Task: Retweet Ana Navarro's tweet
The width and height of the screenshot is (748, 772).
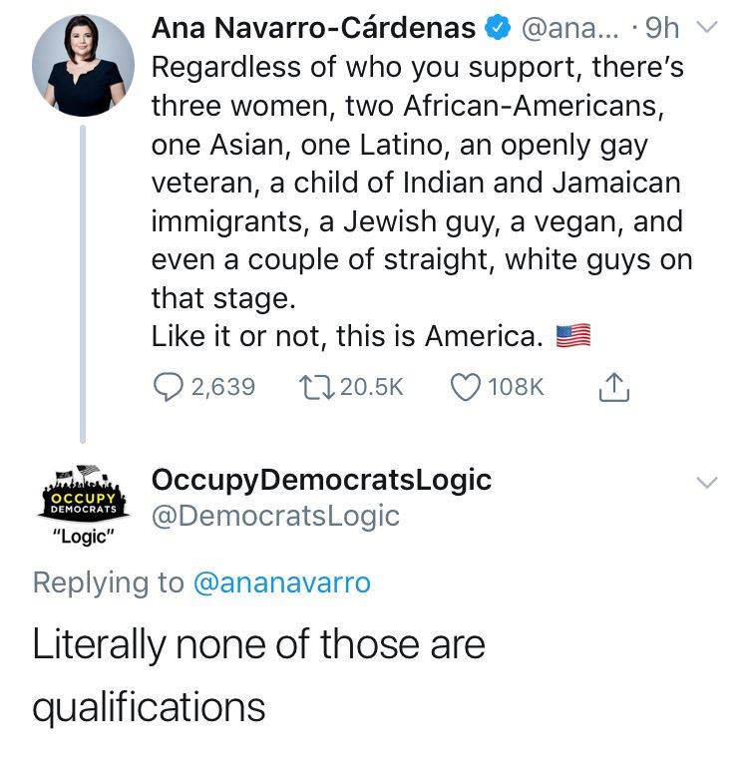Action: pos(316,387)
